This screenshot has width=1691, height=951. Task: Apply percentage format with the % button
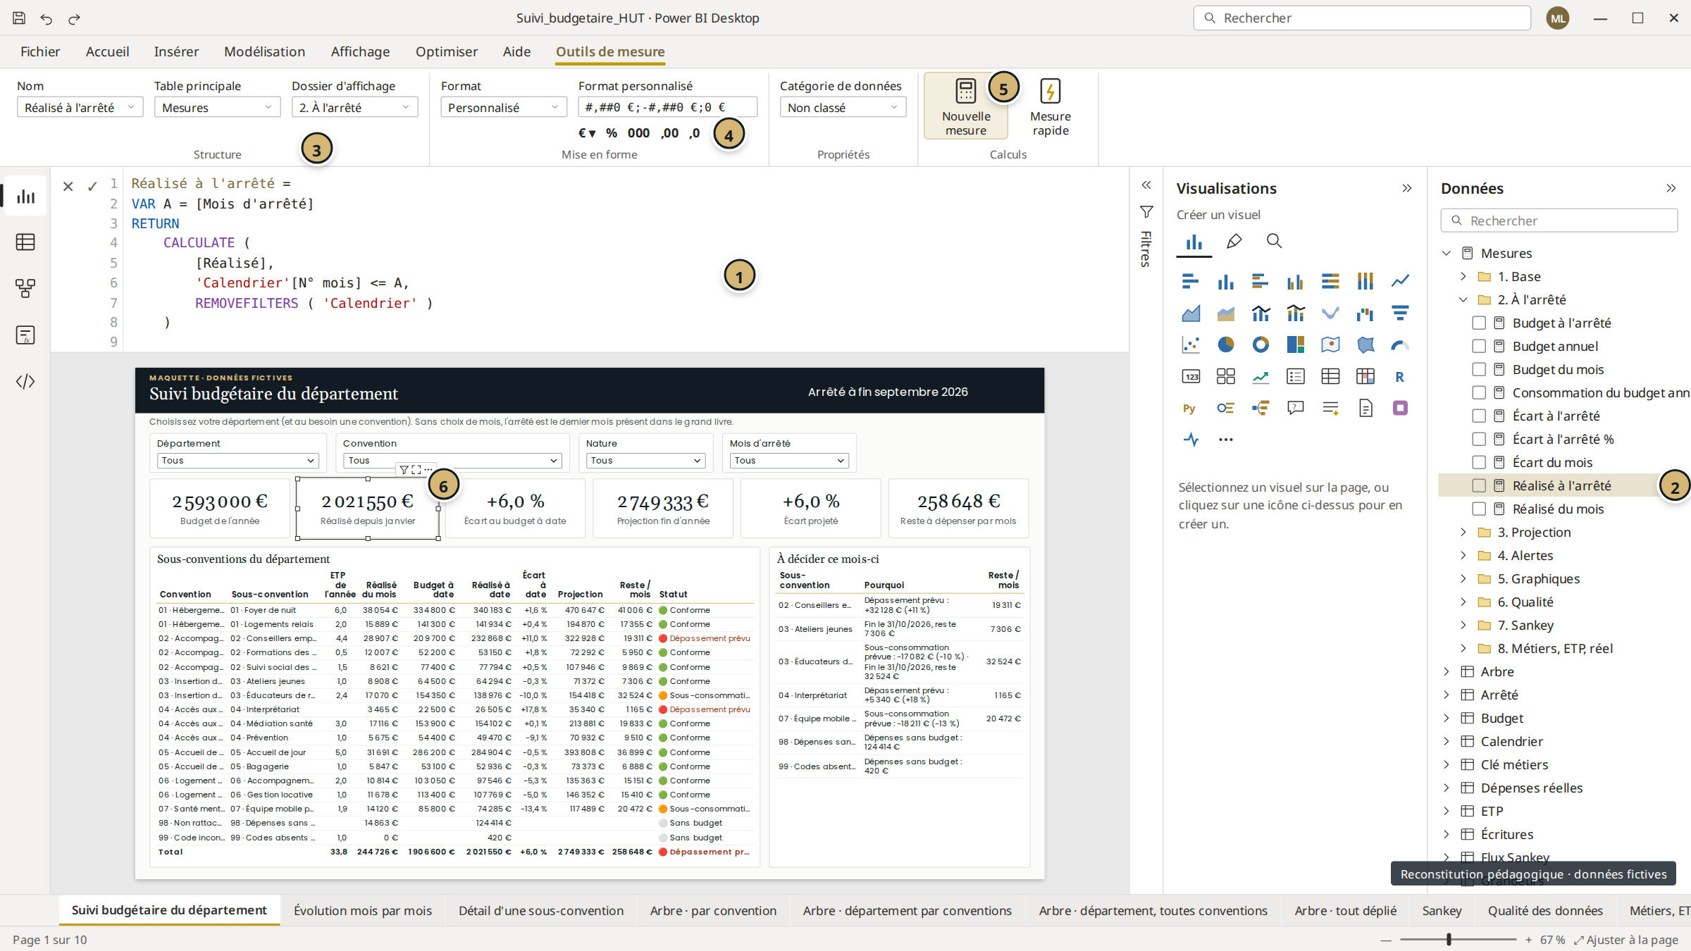[x=612, y=133]
